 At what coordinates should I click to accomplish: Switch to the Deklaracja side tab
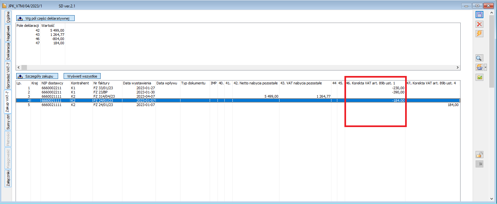[8, 51]
